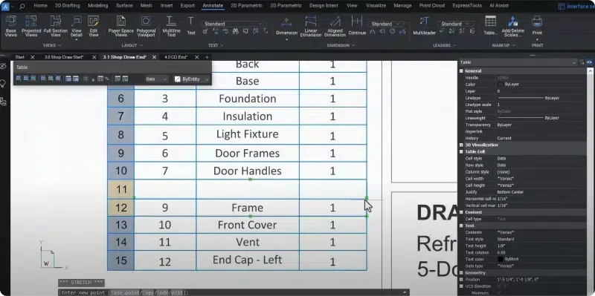This screenshot has height=296, width=595.
Task: Switch to the Home ribbon tab
Action: pos(41,6)
